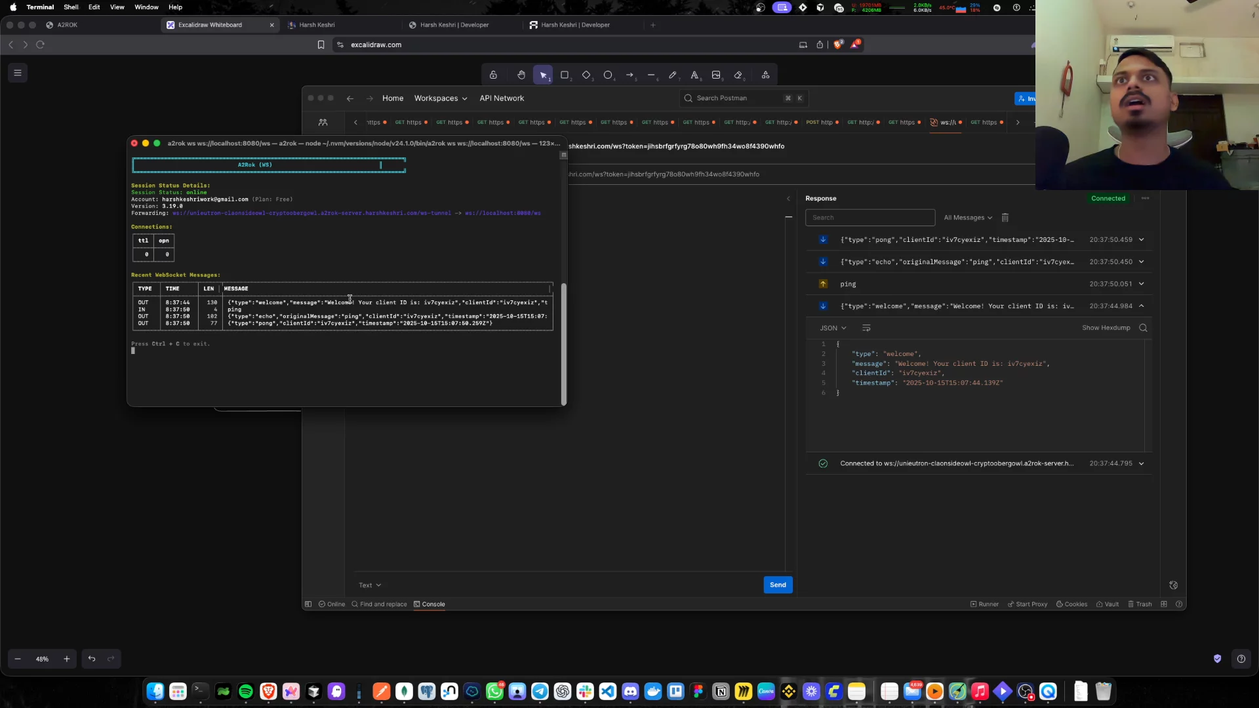
Task: Open the Excalidraw hamburger menu
Action: [18, 73]
